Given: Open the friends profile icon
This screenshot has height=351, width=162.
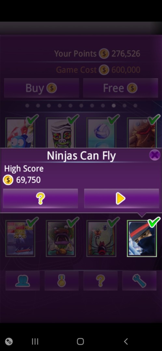Looking at the screenshot, I should pos(23,281).
